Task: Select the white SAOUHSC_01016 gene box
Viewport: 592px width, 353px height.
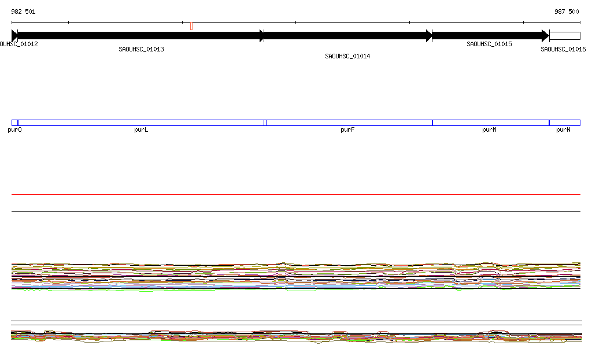Action: (x=564, y=36)
